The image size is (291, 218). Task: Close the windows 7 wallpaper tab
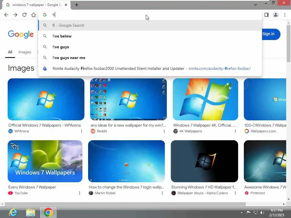click(66, 5)
